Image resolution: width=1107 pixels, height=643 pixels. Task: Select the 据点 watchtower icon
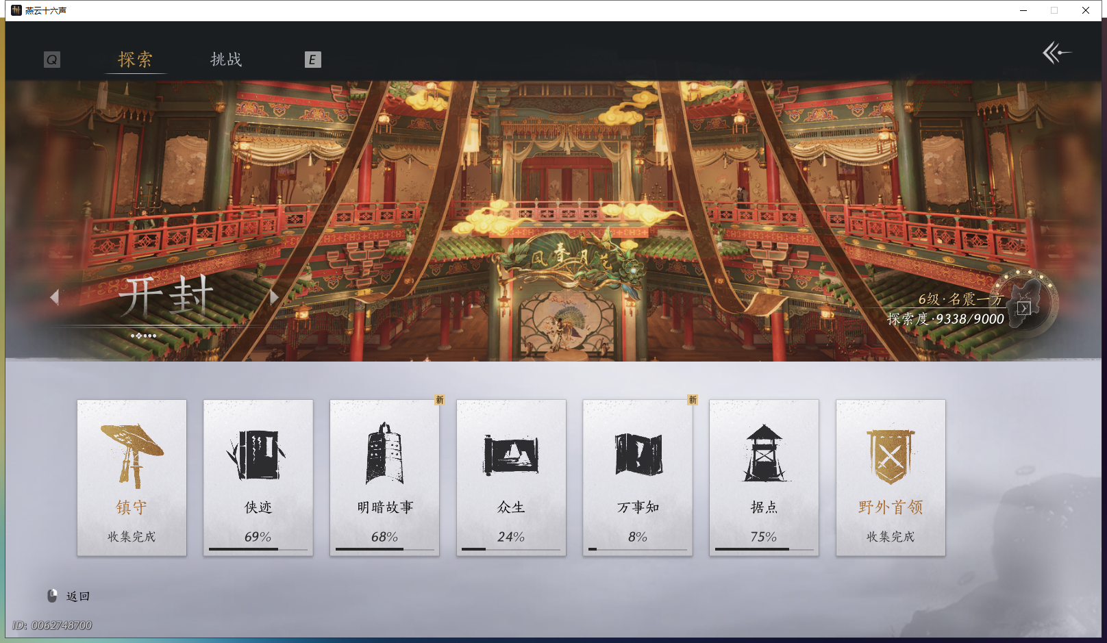point(764,452)
